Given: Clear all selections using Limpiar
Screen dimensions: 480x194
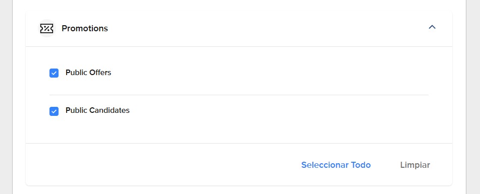Looking at the screenshot, I should [415, 165].
